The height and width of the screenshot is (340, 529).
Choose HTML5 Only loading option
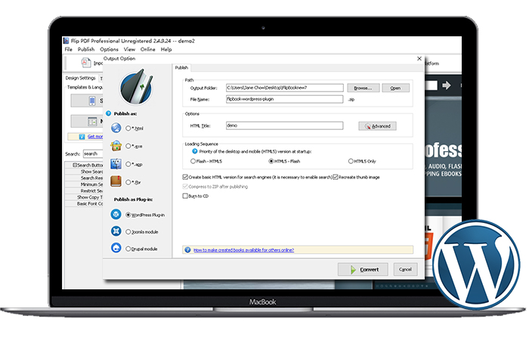pyautogui.click(x=351, y=161)
